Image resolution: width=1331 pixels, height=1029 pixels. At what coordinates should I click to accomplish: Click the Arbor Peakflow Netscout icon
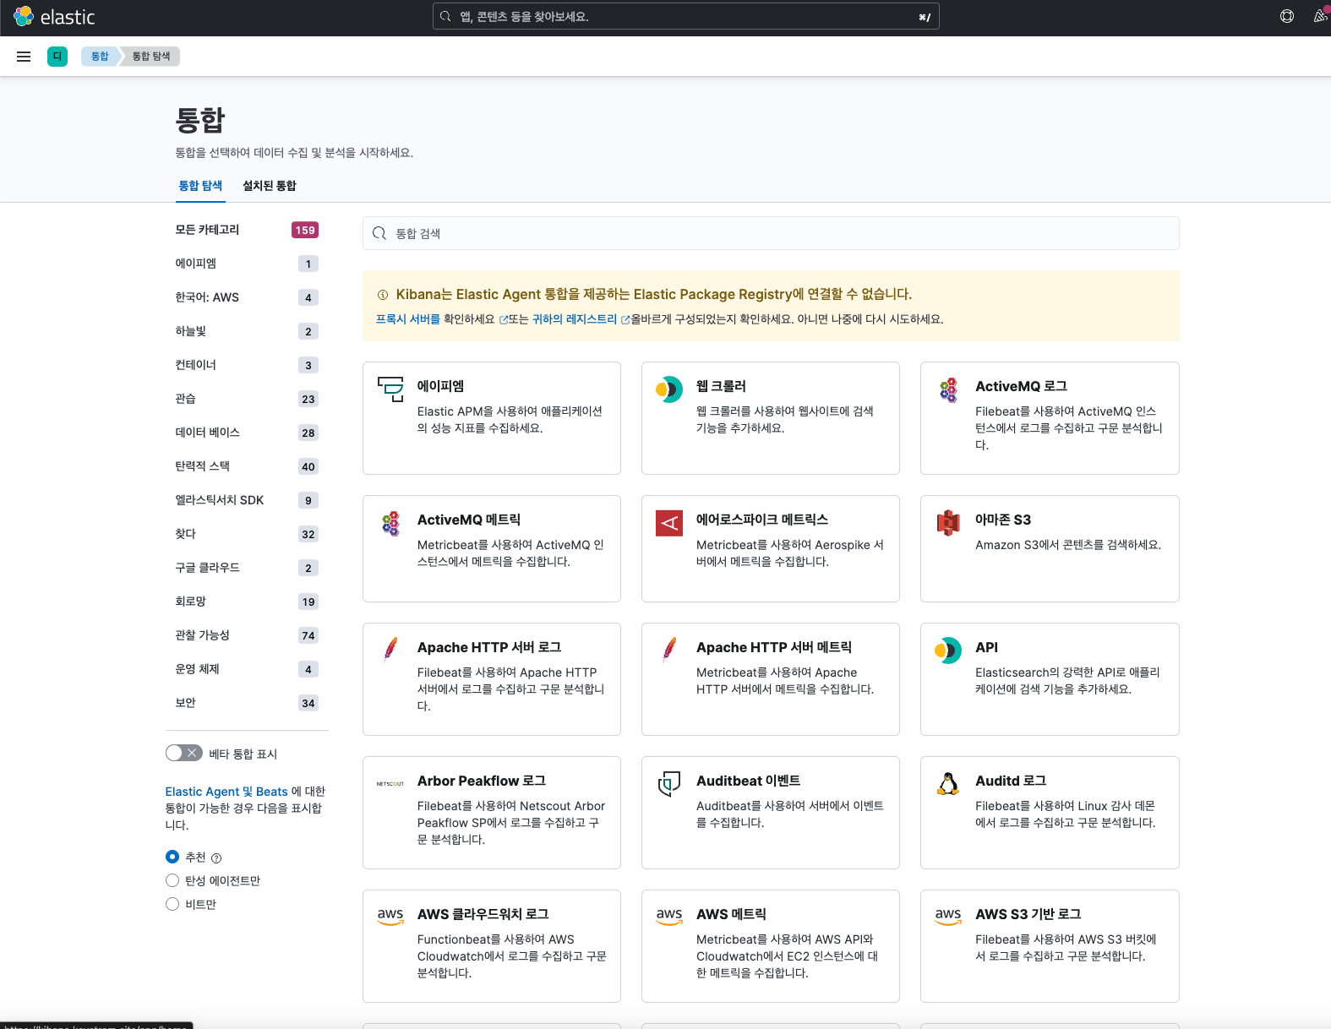click(390, 784)
